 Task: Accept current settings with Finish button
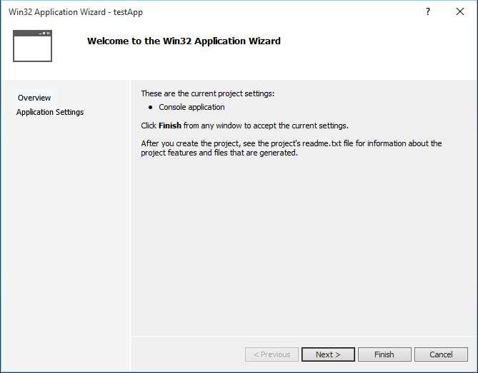click(x=384, y=354)
